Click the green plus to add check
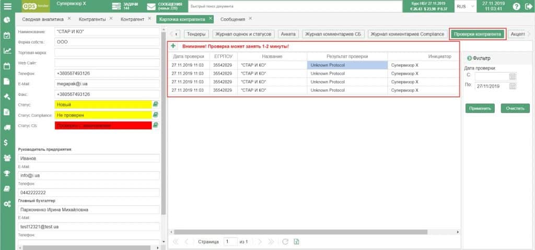Image resolution: width=535 pixels, height=250 pixels. tap(173, 46)
